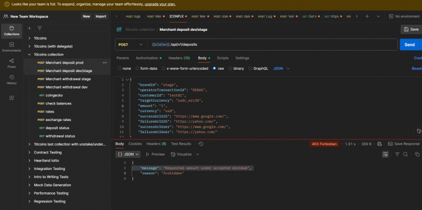Click the request URL input field

pyautogui.click(x=272, y=45)
